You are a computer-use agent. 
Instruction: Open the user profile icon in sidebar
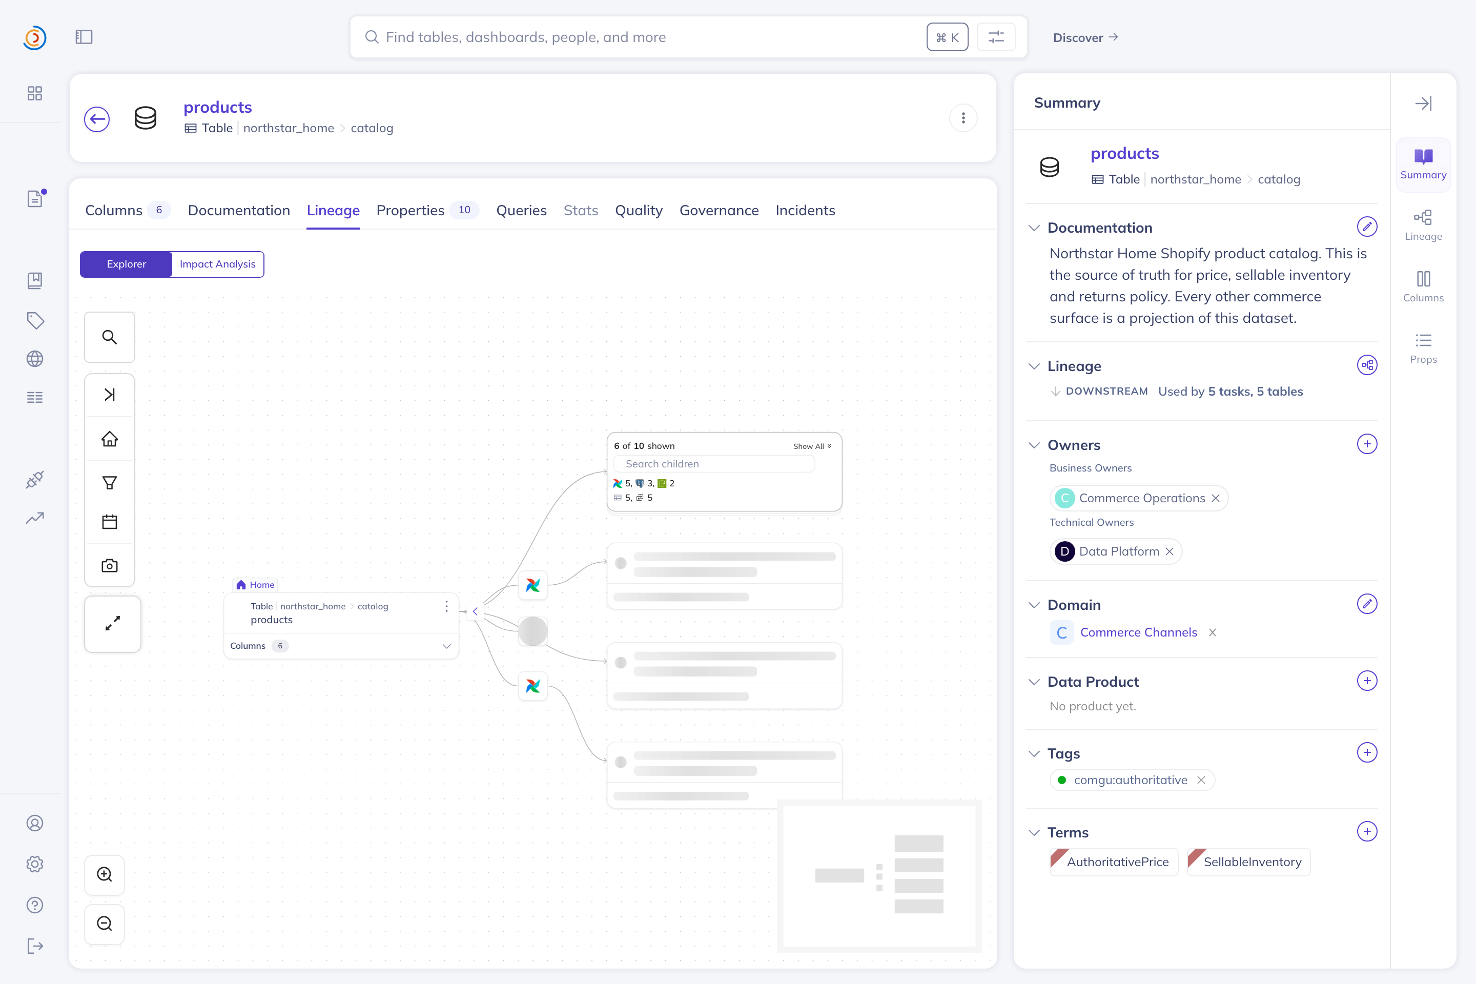34,823
